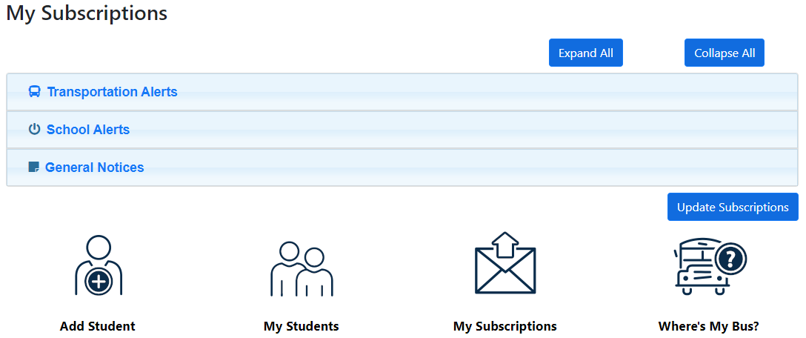Click the Update Subscriptions button
Viewport: 806px width, 338px height.
point(733,207)
